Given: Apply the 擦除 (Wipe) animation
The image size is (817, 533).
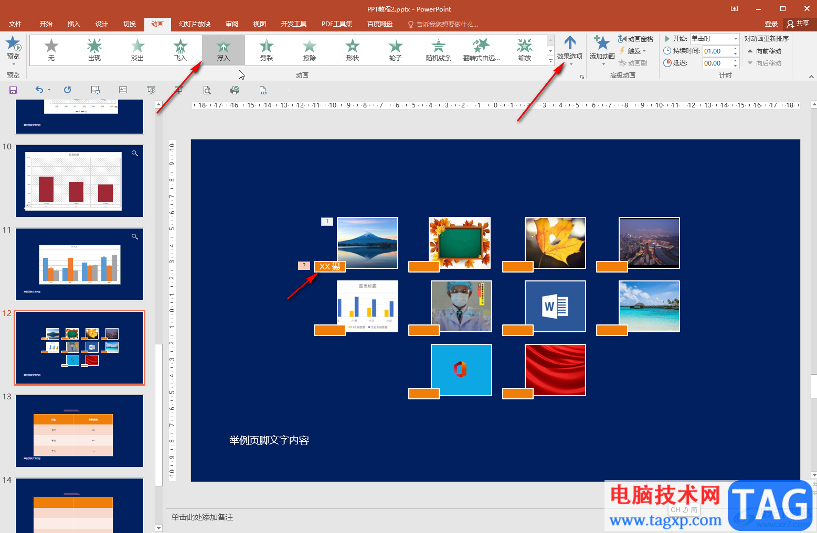Looking at the screenshot, I should [x=310, y=50].
